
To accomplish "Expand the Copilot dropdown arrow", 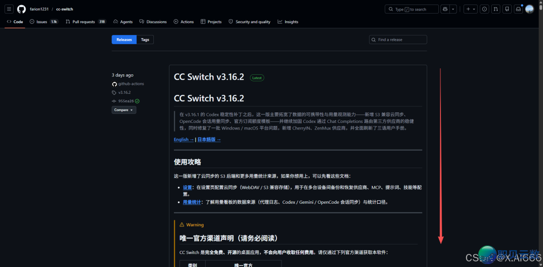I will (454, 10).
